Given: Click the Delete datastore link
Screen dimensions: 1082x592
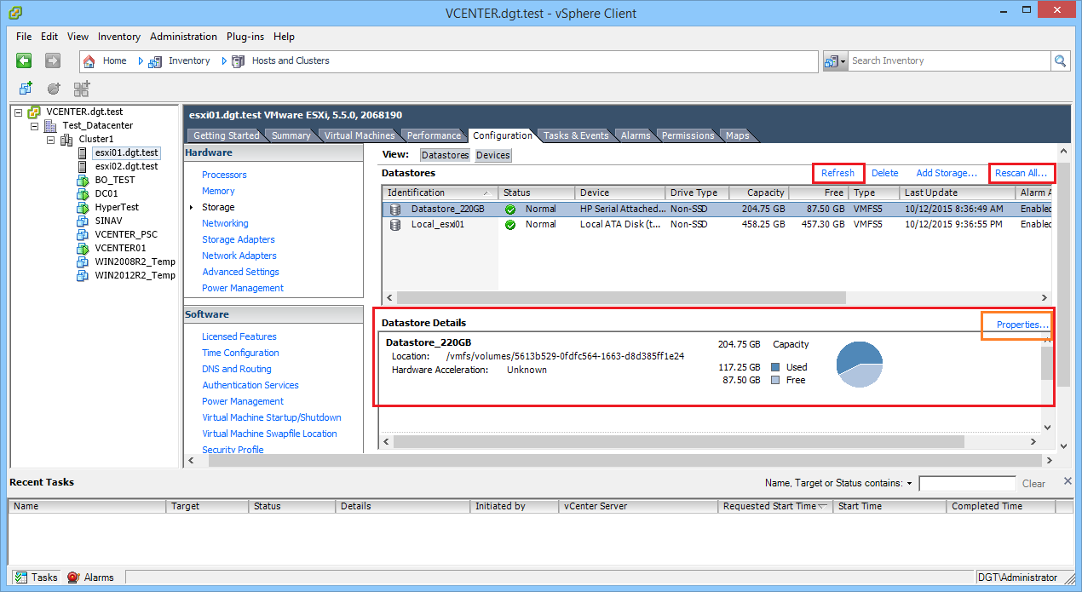Looking at the screenshot, I should (884, 173).
